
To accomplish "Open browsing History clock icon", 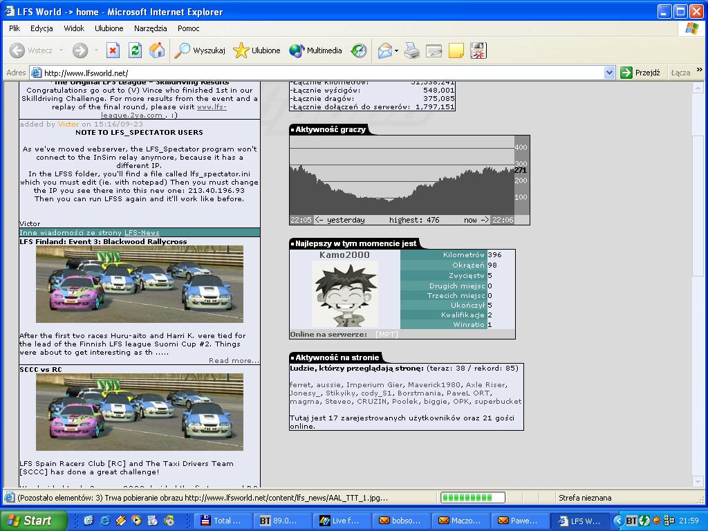I will (359, 50).
